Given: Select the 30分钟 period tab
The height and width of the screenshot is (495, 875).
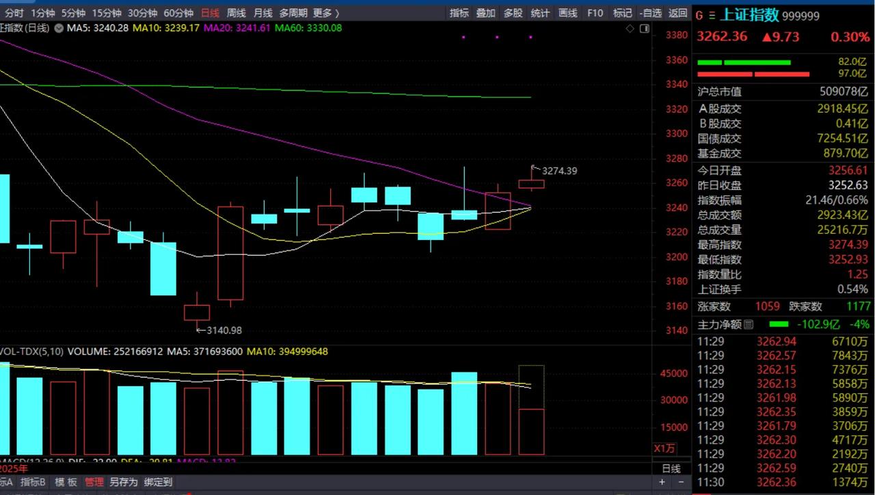Looking at the screenshot, I should coord(142,13).
